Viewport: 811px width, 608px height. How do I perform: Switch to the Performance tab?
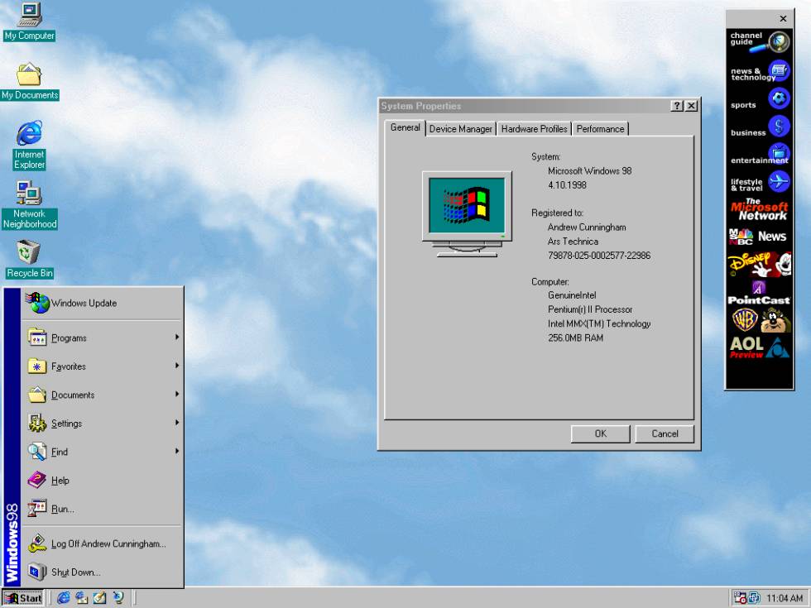coord(600,128)
